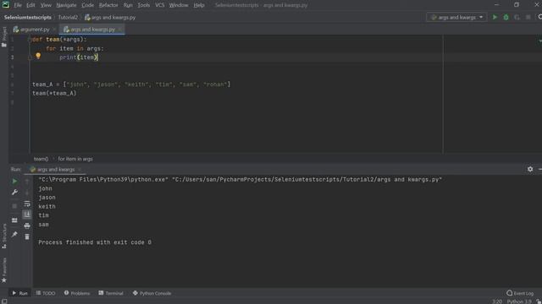Open the Edit menu
Screen dimensions: 542x304
tap(30, 5)
